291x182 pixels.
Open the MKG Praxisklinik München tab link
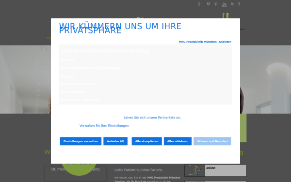198,42
